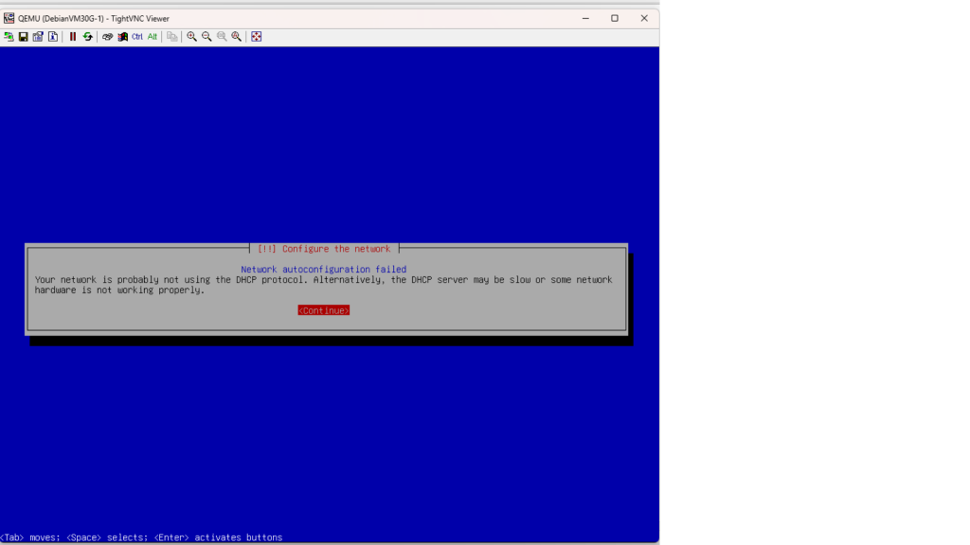Minimize the TightVNC Viewer window
This screenshot has width=970, height=545.
584,18
